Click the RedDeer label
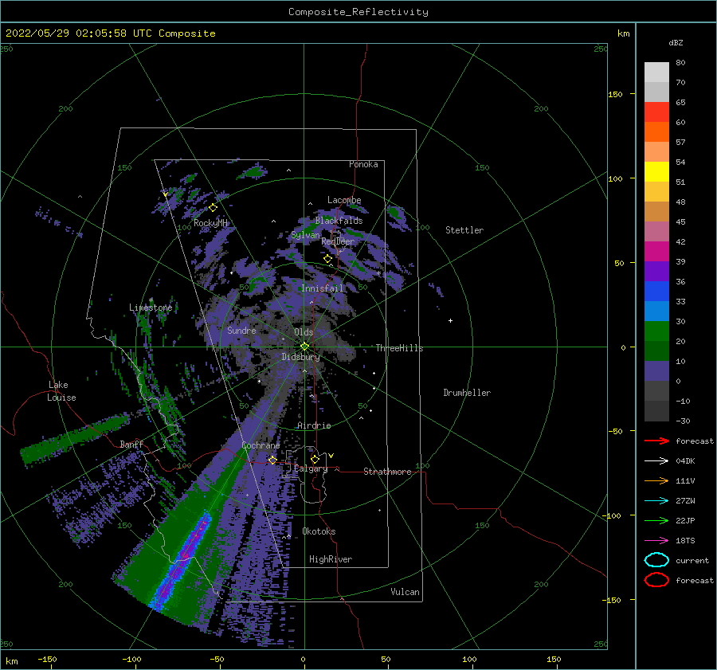 [338, 241]
